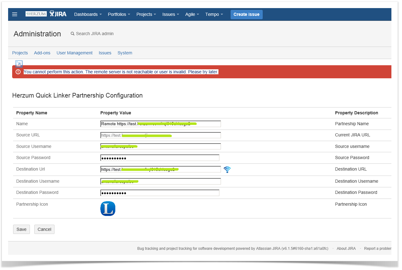Open the About JIRA footer link
The height and width of the screenshot is (270, 402).
(x=346, y=249)
